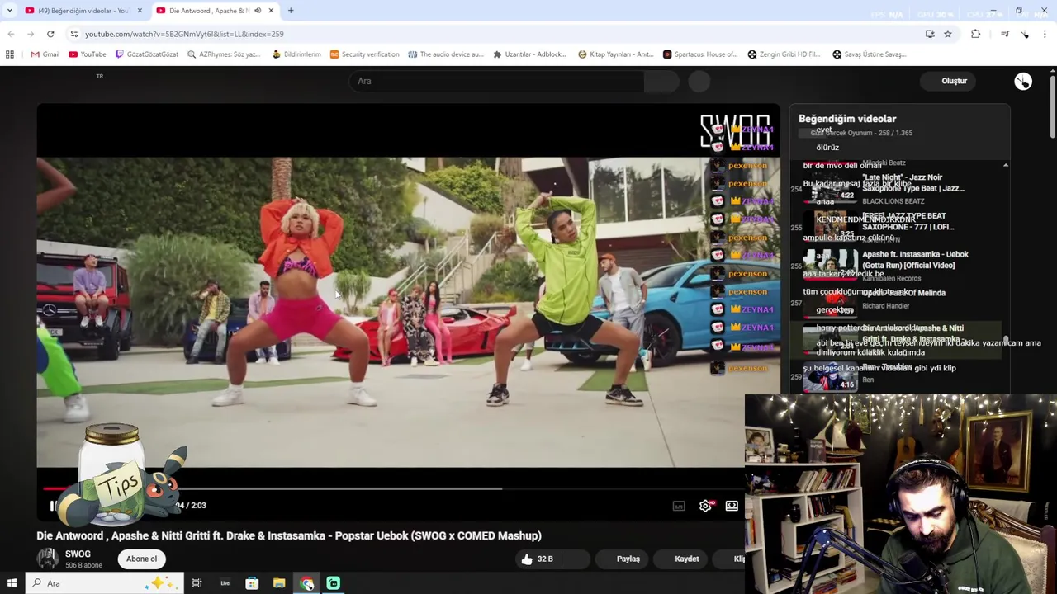The image size is (1057, 594).
Task: Open Chrome three-dot menu
Action: point(1045,34)
